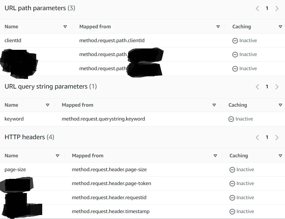
Task: Click the Inactive caching icon for keyword
Action: pyautogui.click(x=231, y=119)
